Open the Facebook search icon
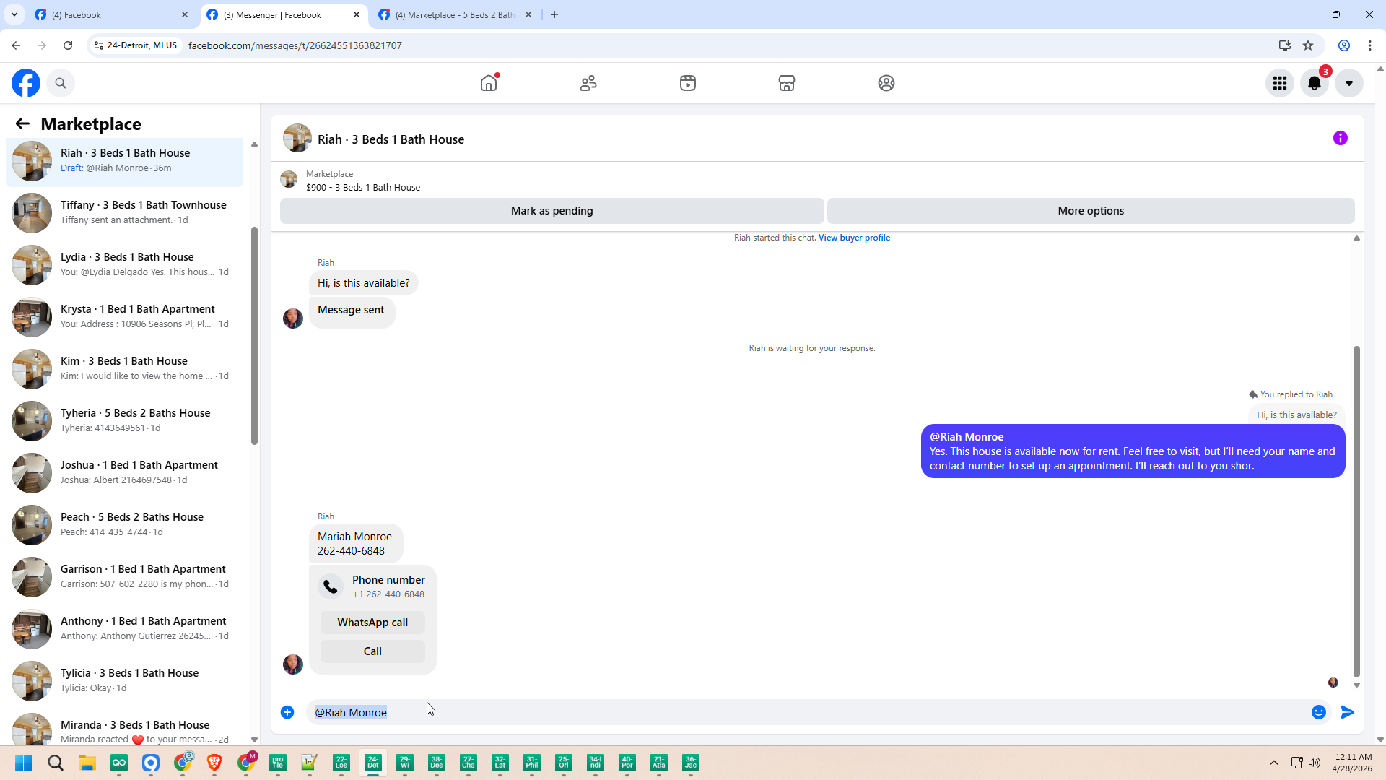The height and width of the screenshot is (780, 1386). tap(61, 83)
